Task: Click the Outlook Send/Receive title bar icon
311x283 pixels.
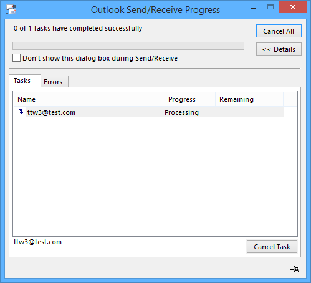Action: tap(11, 9)
